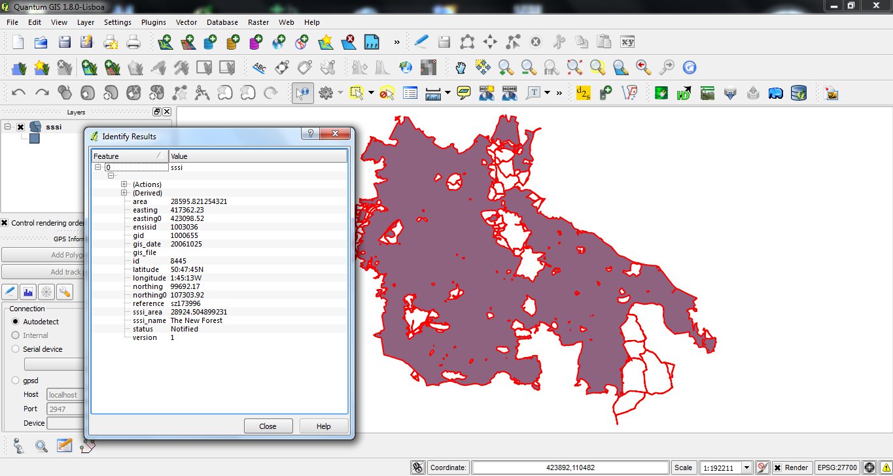Click the Remove Layer icon with red X
This screenshot has width=893, height=476.
click(349, 42)
